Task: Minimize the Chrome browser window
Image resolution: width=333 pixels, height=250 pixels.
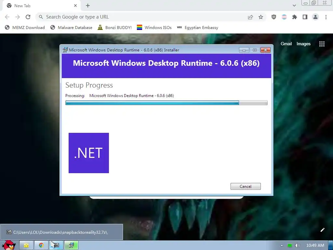Action: (x=306, y=3)
